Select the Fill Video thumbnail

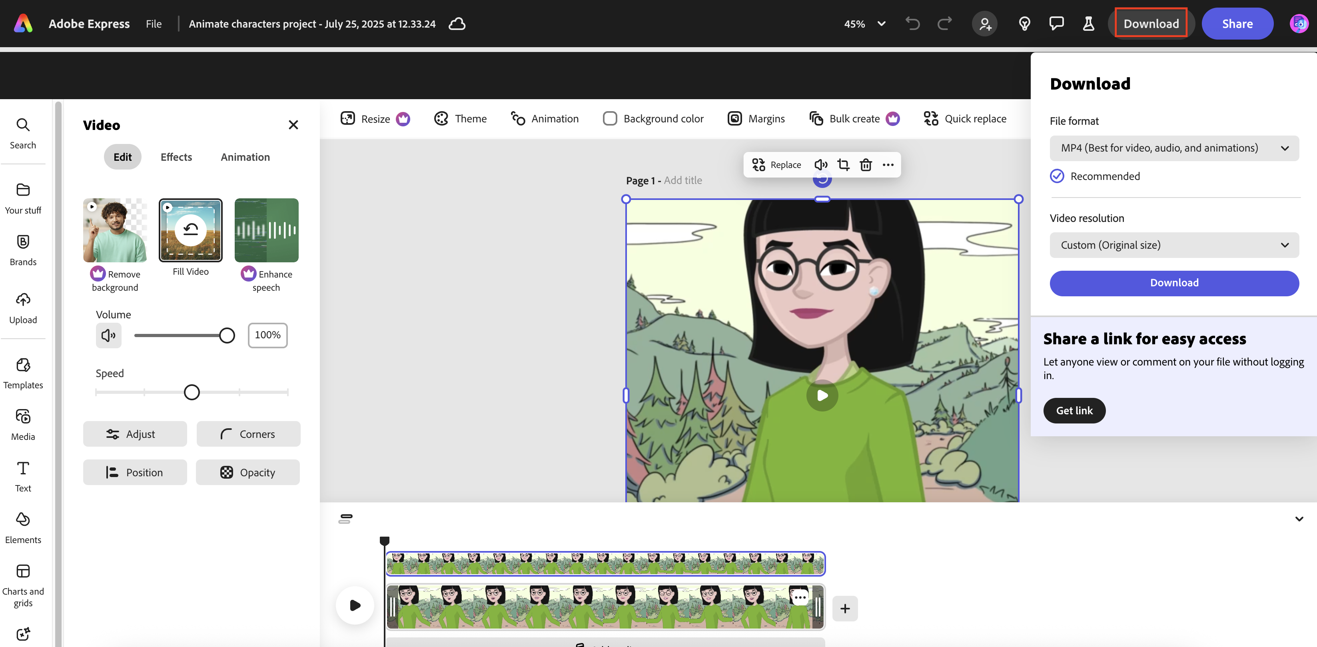pyautogui.click(x=190, y=230)
